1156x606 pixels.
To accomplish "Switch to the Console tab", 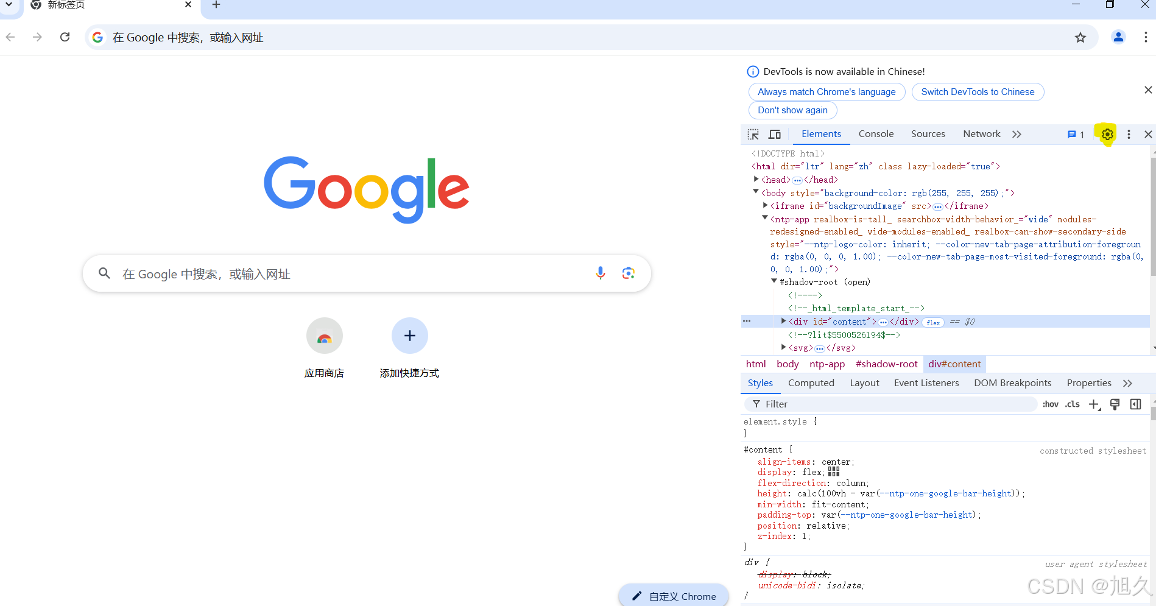I will pyautogui.click(x=876, y=134).
